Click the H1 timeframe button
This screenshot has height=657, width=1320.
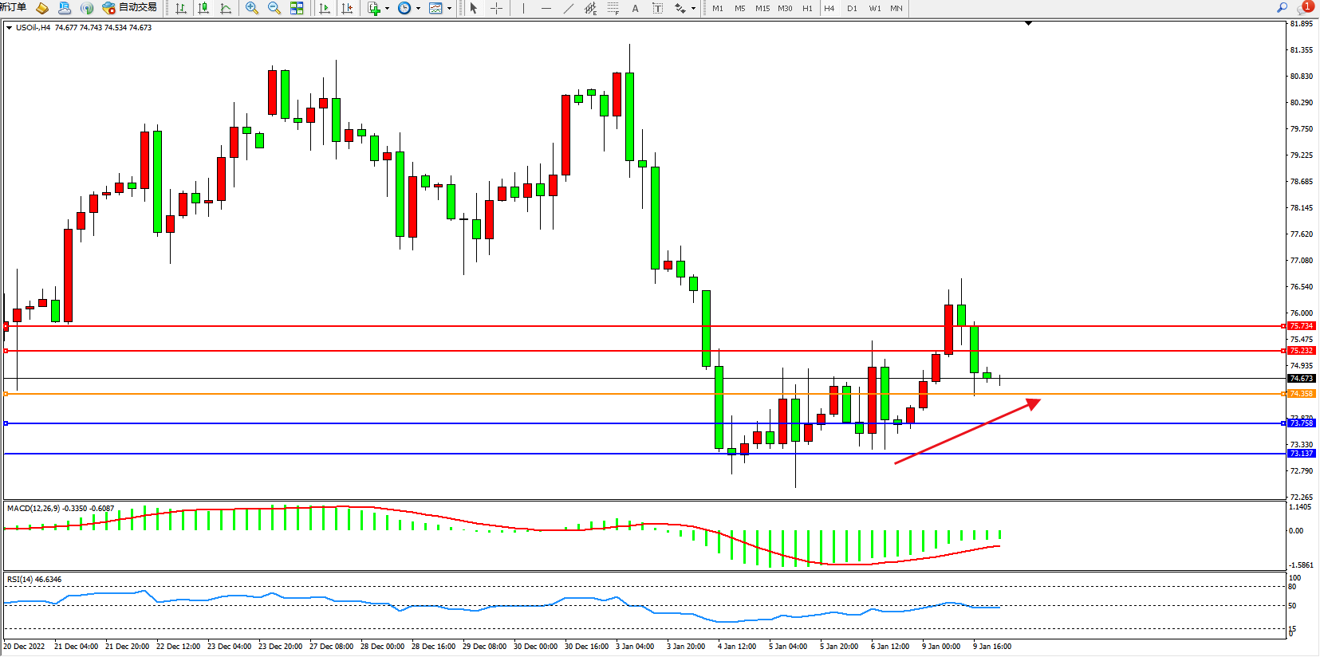tap(807, 8)
